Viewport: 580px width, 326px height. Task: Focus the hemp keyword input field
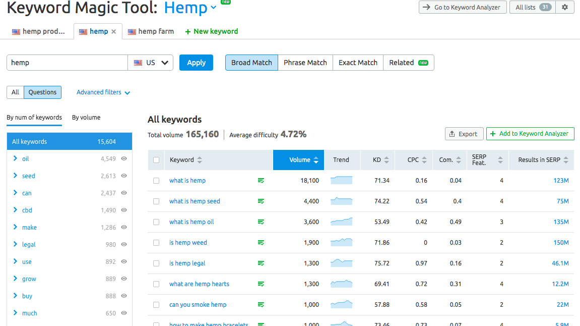(x=68, y=63)
